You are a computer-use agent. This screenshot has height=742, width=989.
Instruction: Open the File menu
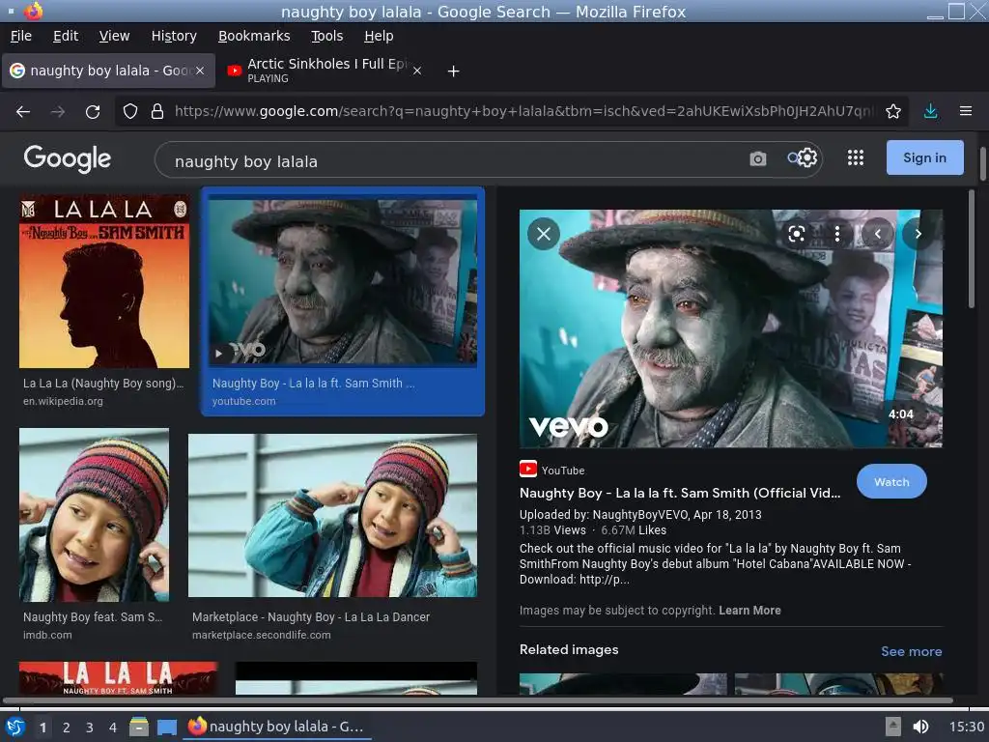[x=21, y=36]
